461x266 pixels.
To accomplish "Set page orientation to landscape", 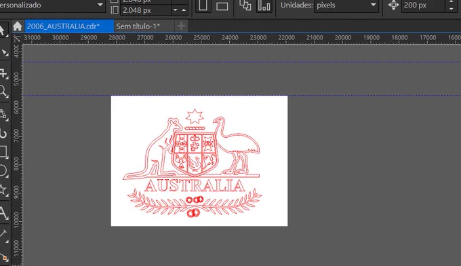I will click(222, 6).
